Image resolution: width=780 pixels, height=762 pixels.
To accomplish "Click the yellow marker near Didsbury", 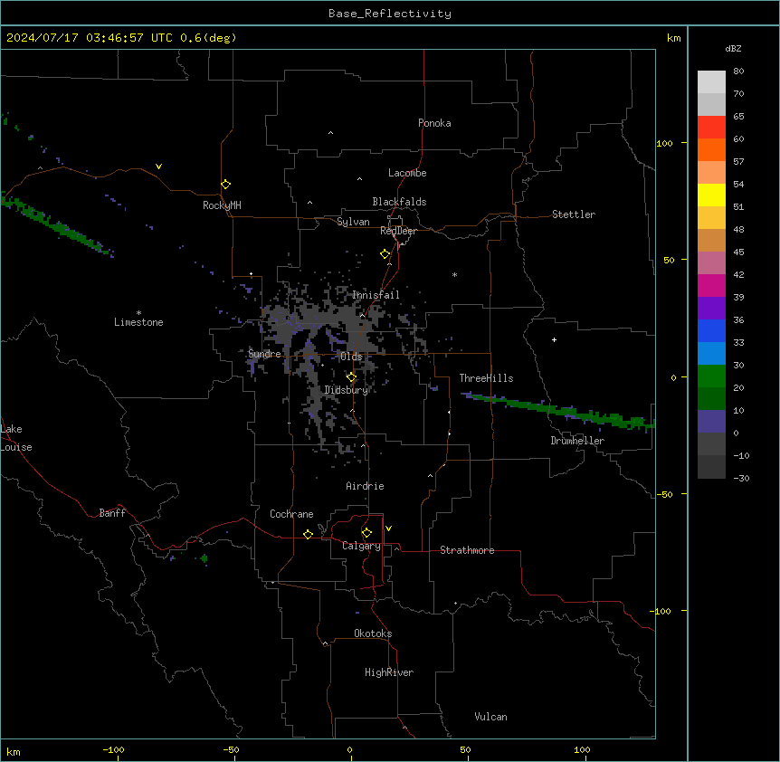I will [351, 376].
